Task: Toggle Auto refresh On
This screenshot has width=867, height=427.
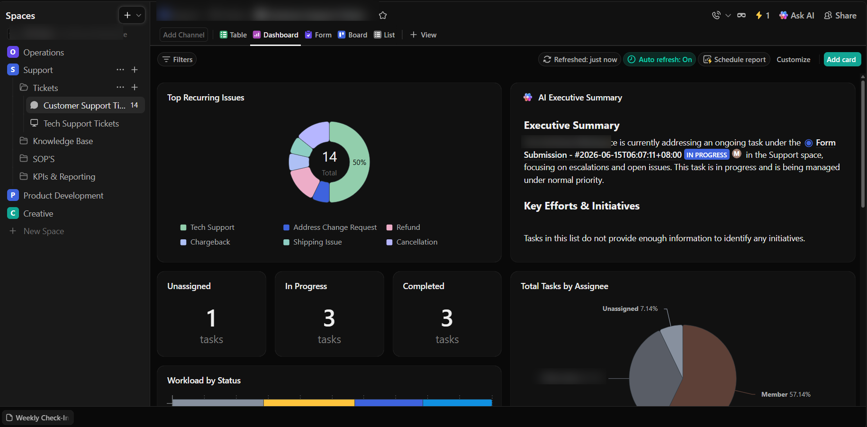Action: coord(659,59)
